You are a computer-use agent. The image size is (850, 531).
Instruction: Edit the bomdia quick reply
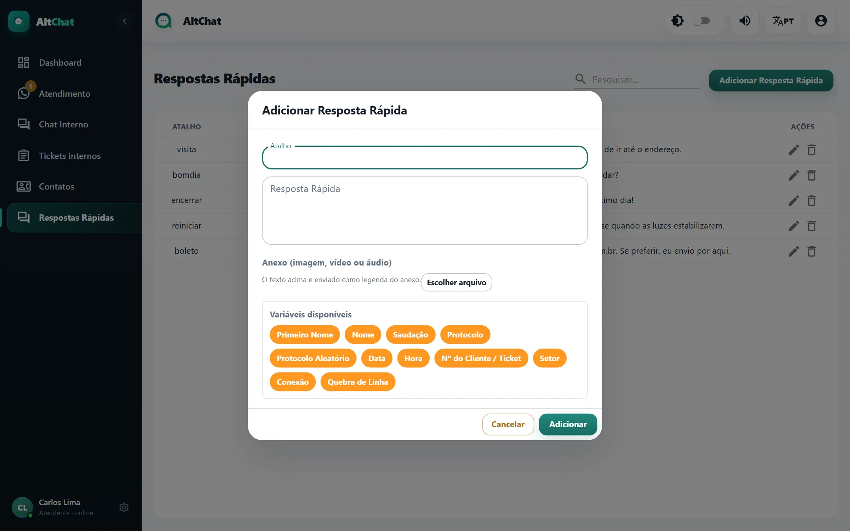coord(794,175)
